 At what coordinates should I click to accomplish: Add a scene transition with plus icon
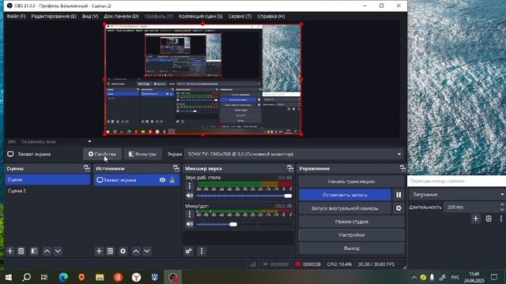coord(476,219)
